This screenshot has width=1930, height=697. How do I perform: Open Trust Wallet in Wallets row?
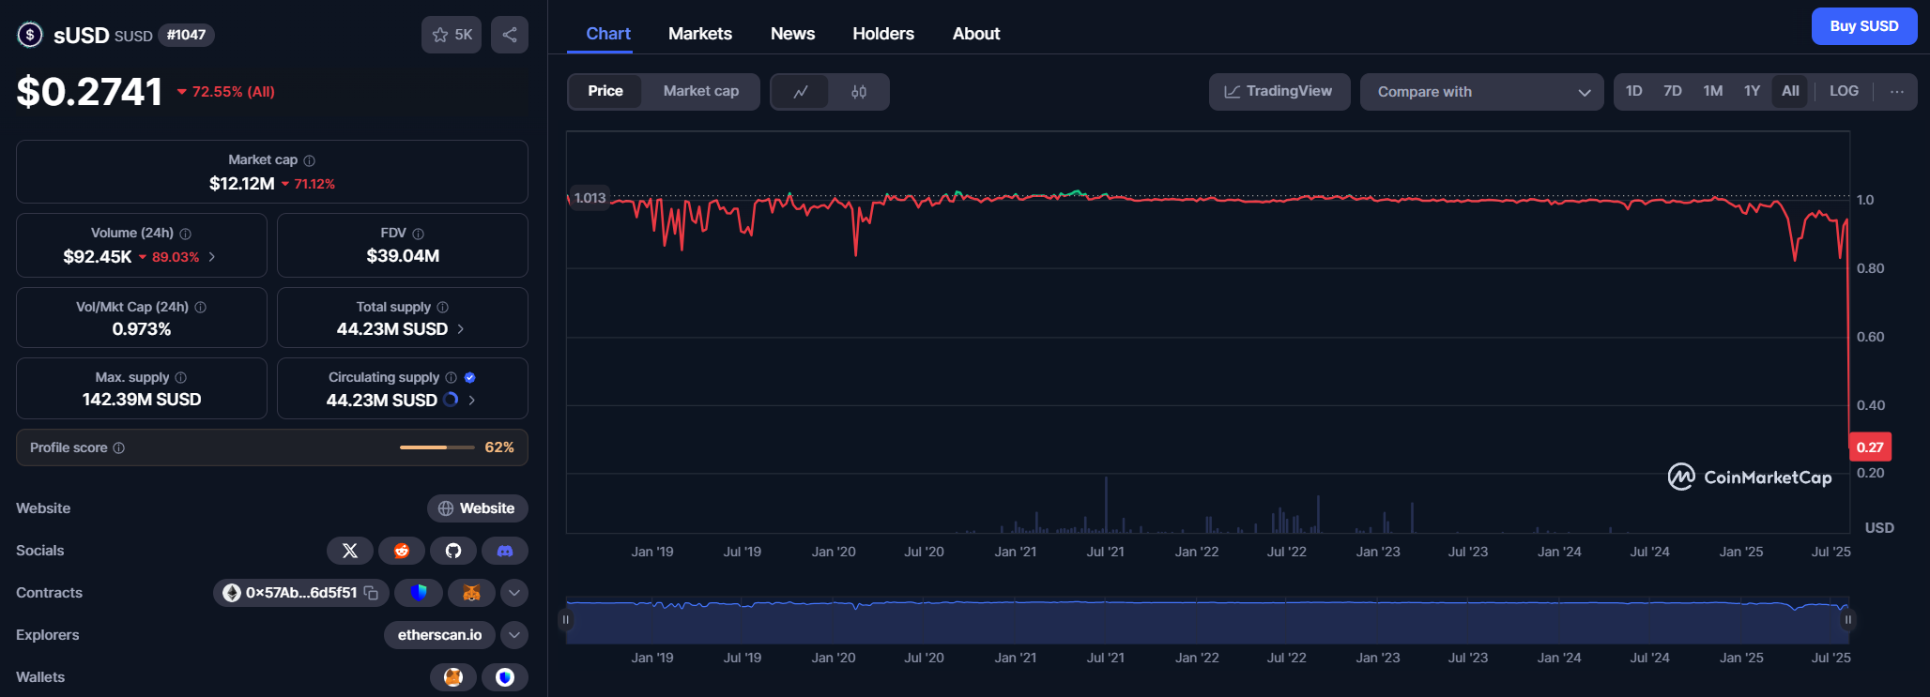505,677
